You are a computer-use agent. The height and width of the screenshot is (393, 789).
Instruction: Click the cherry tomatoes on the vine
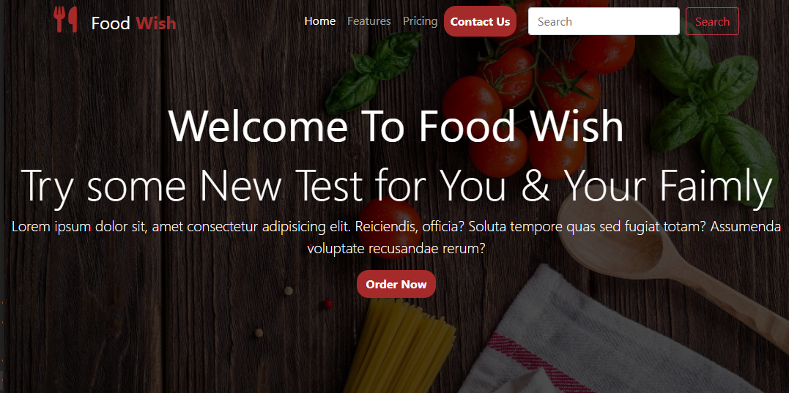(533, 91)
